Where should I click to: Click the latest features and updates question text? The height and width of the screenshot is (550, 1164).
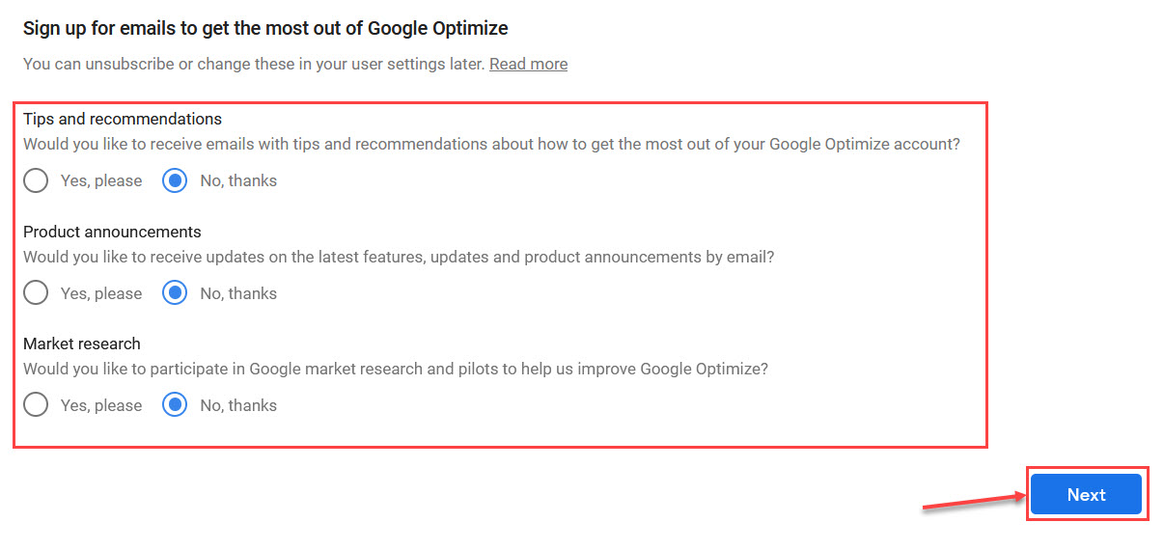pos(399,258)
